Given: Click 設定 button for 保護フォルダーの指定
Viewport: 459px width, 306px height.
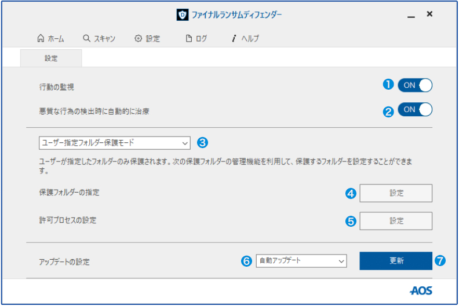Looking at the screenshot, I should click(x=396, y=193).
